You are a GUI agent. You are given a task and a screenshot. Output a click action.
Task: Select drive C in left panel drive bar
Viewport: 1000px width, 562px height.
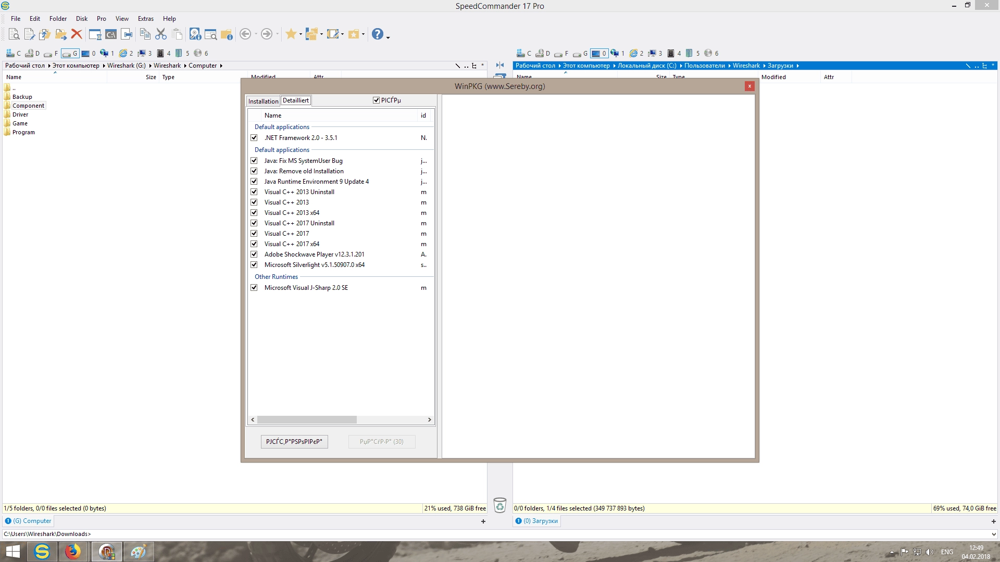pos(14,53)
